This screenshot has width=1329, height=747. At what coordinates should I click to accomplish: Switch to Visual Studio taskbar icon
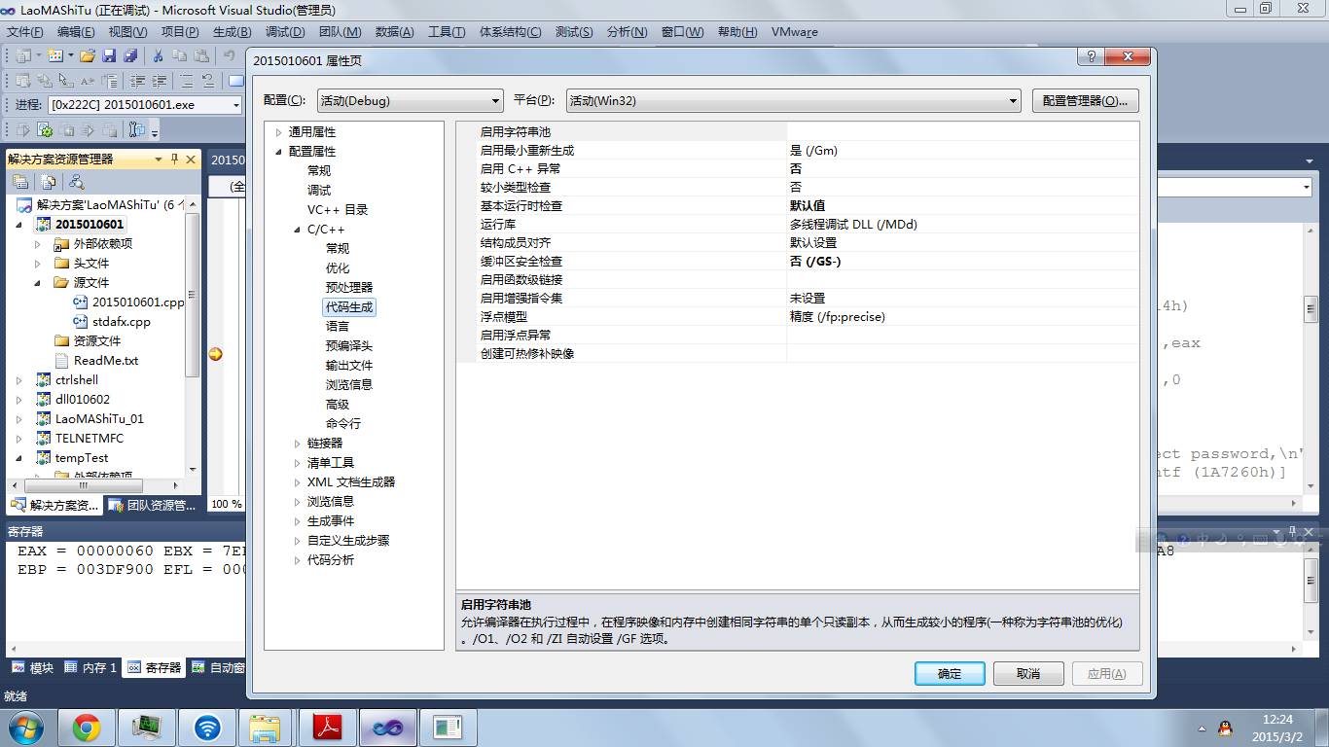tap(387, 727)
